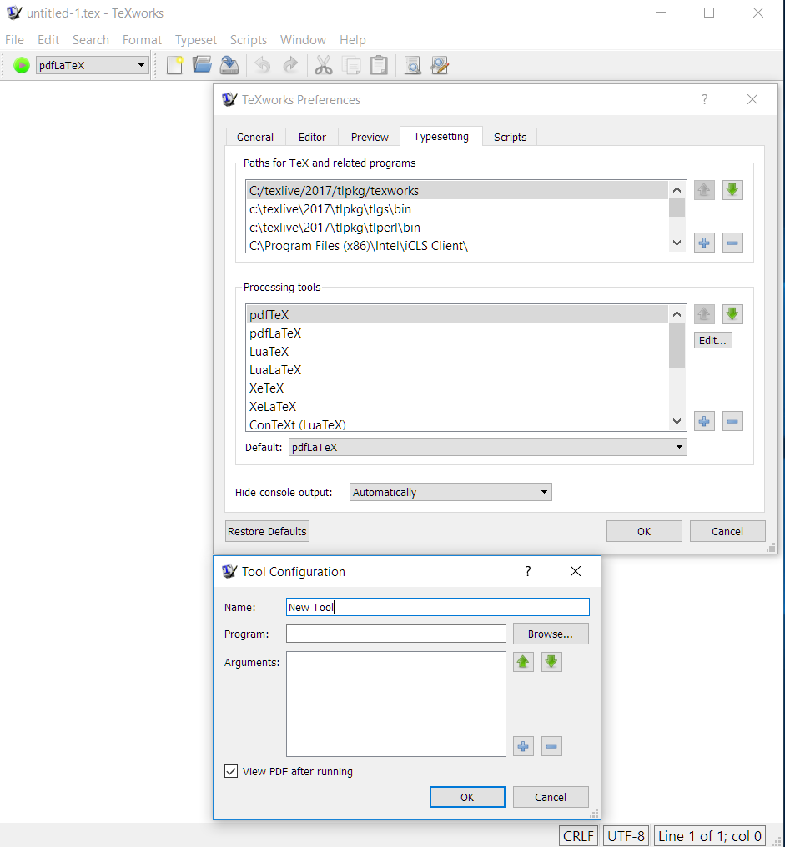Move argument down in Tool Configuration
This screenshot has width=785, height=847.
pyautogui.click(x=551, y=662)
